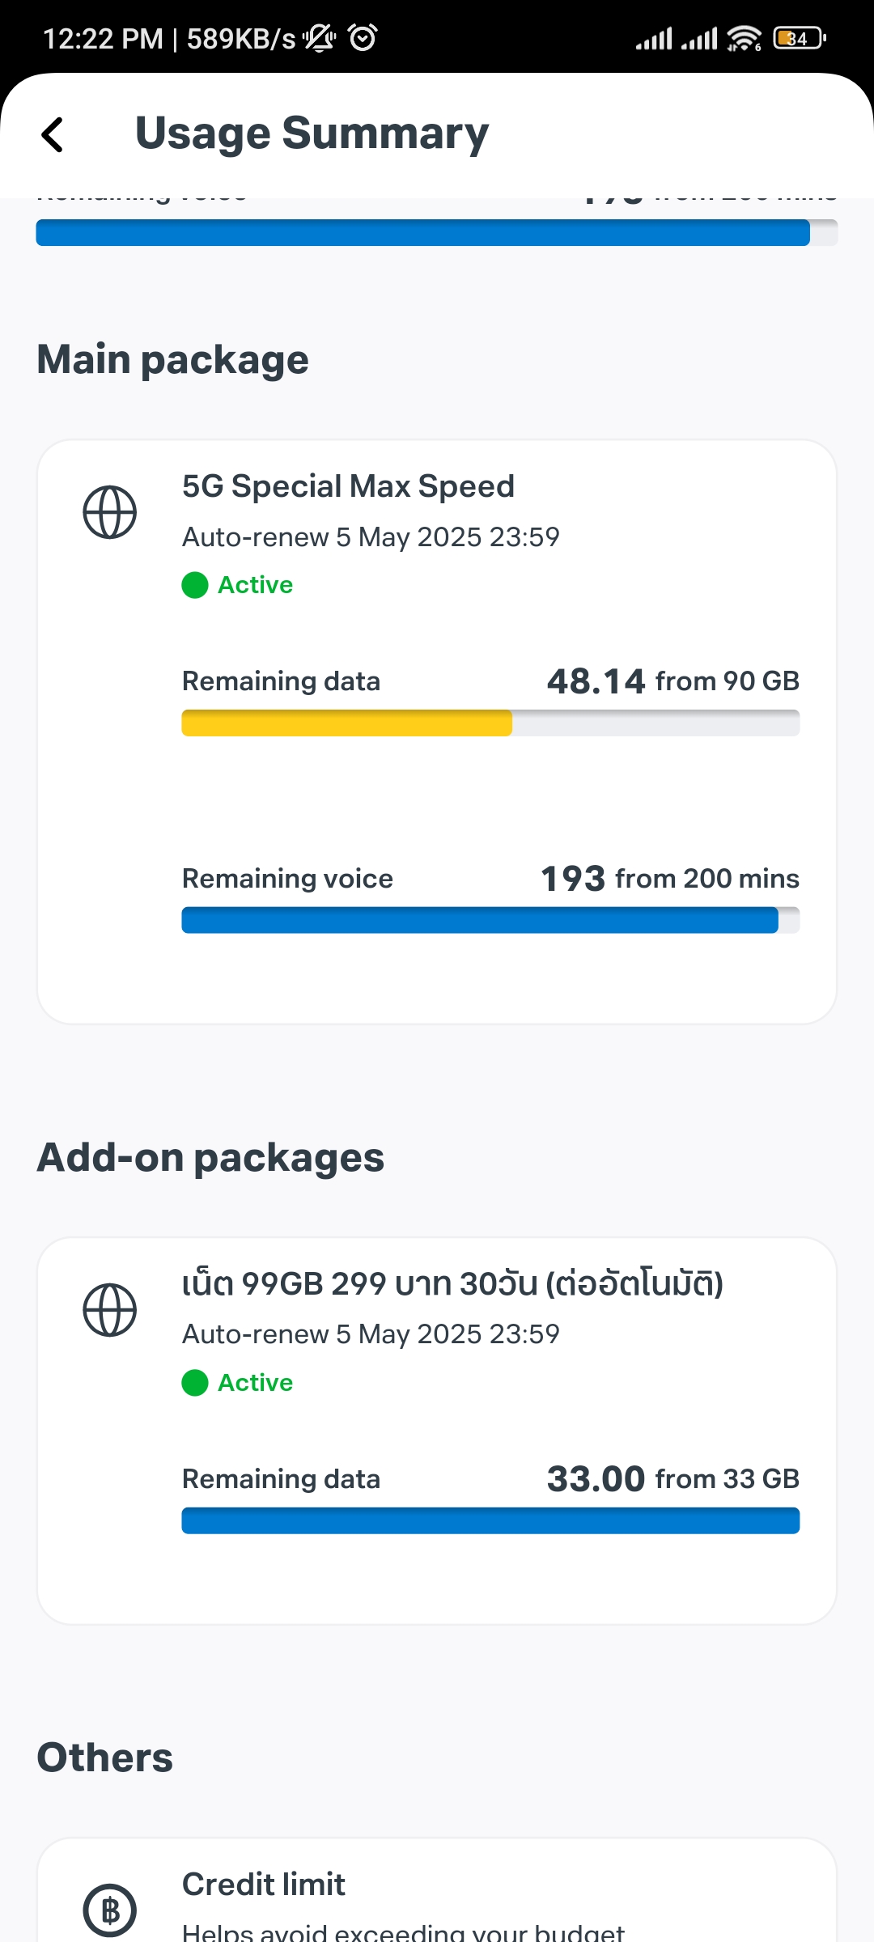
Task: Tap the globe icon of the 99GB add-on
Action: coord(110,1310)
